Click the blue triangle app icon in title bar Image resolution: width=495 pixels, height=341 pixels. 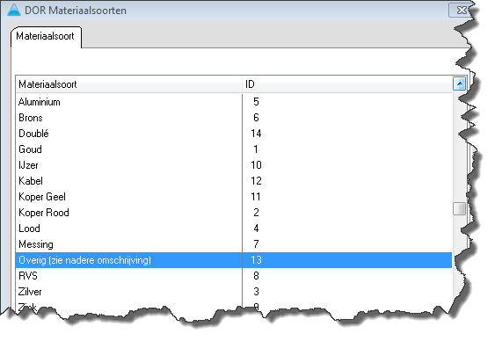(x=14, y=10)
